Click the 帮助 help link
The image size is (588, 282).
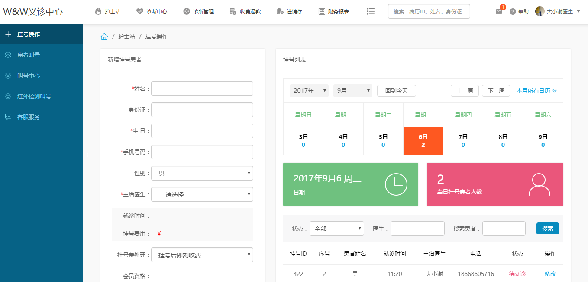523,12
